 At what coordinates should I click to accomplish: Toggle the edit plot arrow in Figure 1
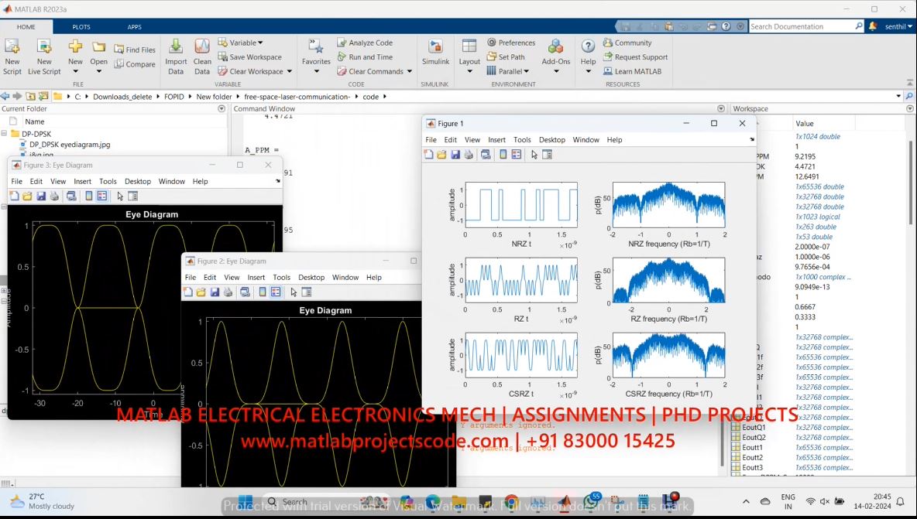534,155
